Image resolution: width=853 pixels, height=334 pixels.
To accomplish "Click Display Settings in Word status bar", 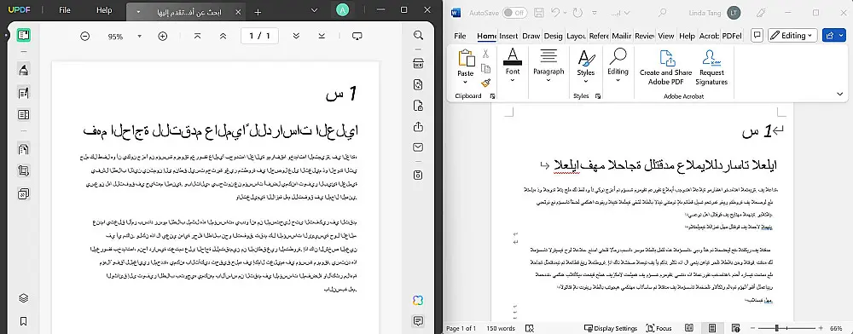I will [x=611, y=328].
